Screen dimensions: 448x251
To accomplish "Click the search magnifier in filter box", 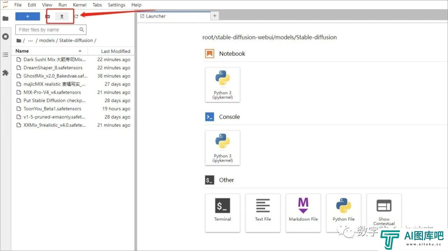I will point(82,30).
